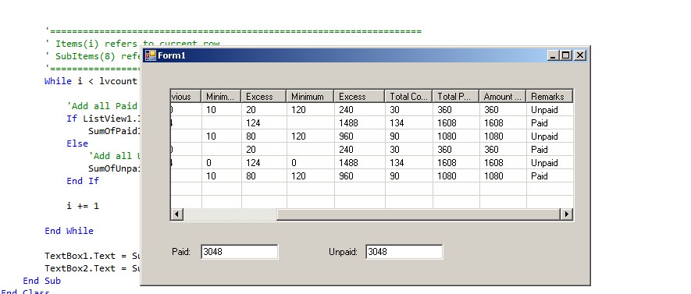Click the left scroll arrow of the listview
Screen dimensions: 691x294
(x=176, y=214)
